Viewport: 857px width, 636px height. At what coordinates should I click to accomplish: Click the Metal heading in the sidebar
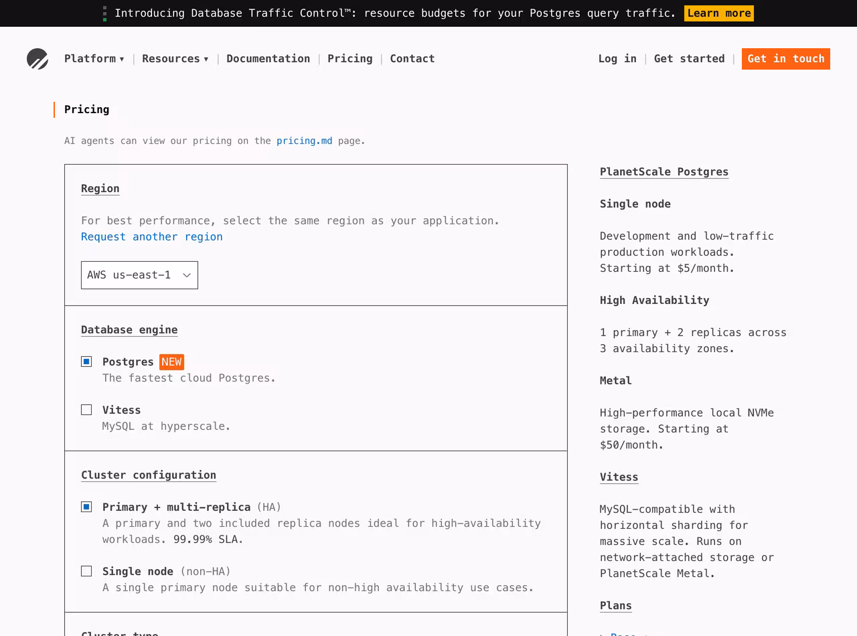[616, 381]
